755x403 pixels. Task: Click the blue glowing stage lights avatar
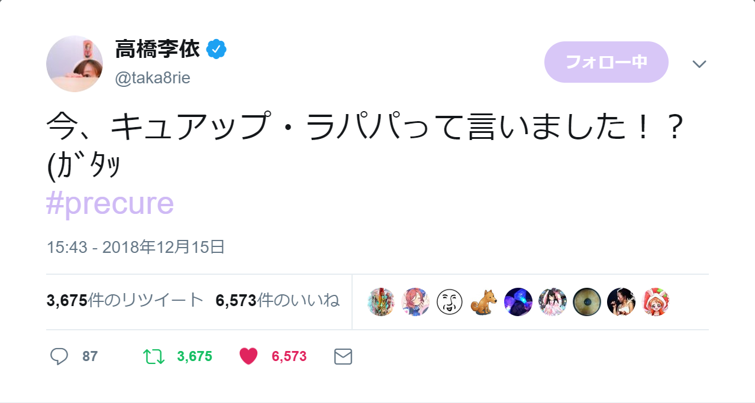518,302
